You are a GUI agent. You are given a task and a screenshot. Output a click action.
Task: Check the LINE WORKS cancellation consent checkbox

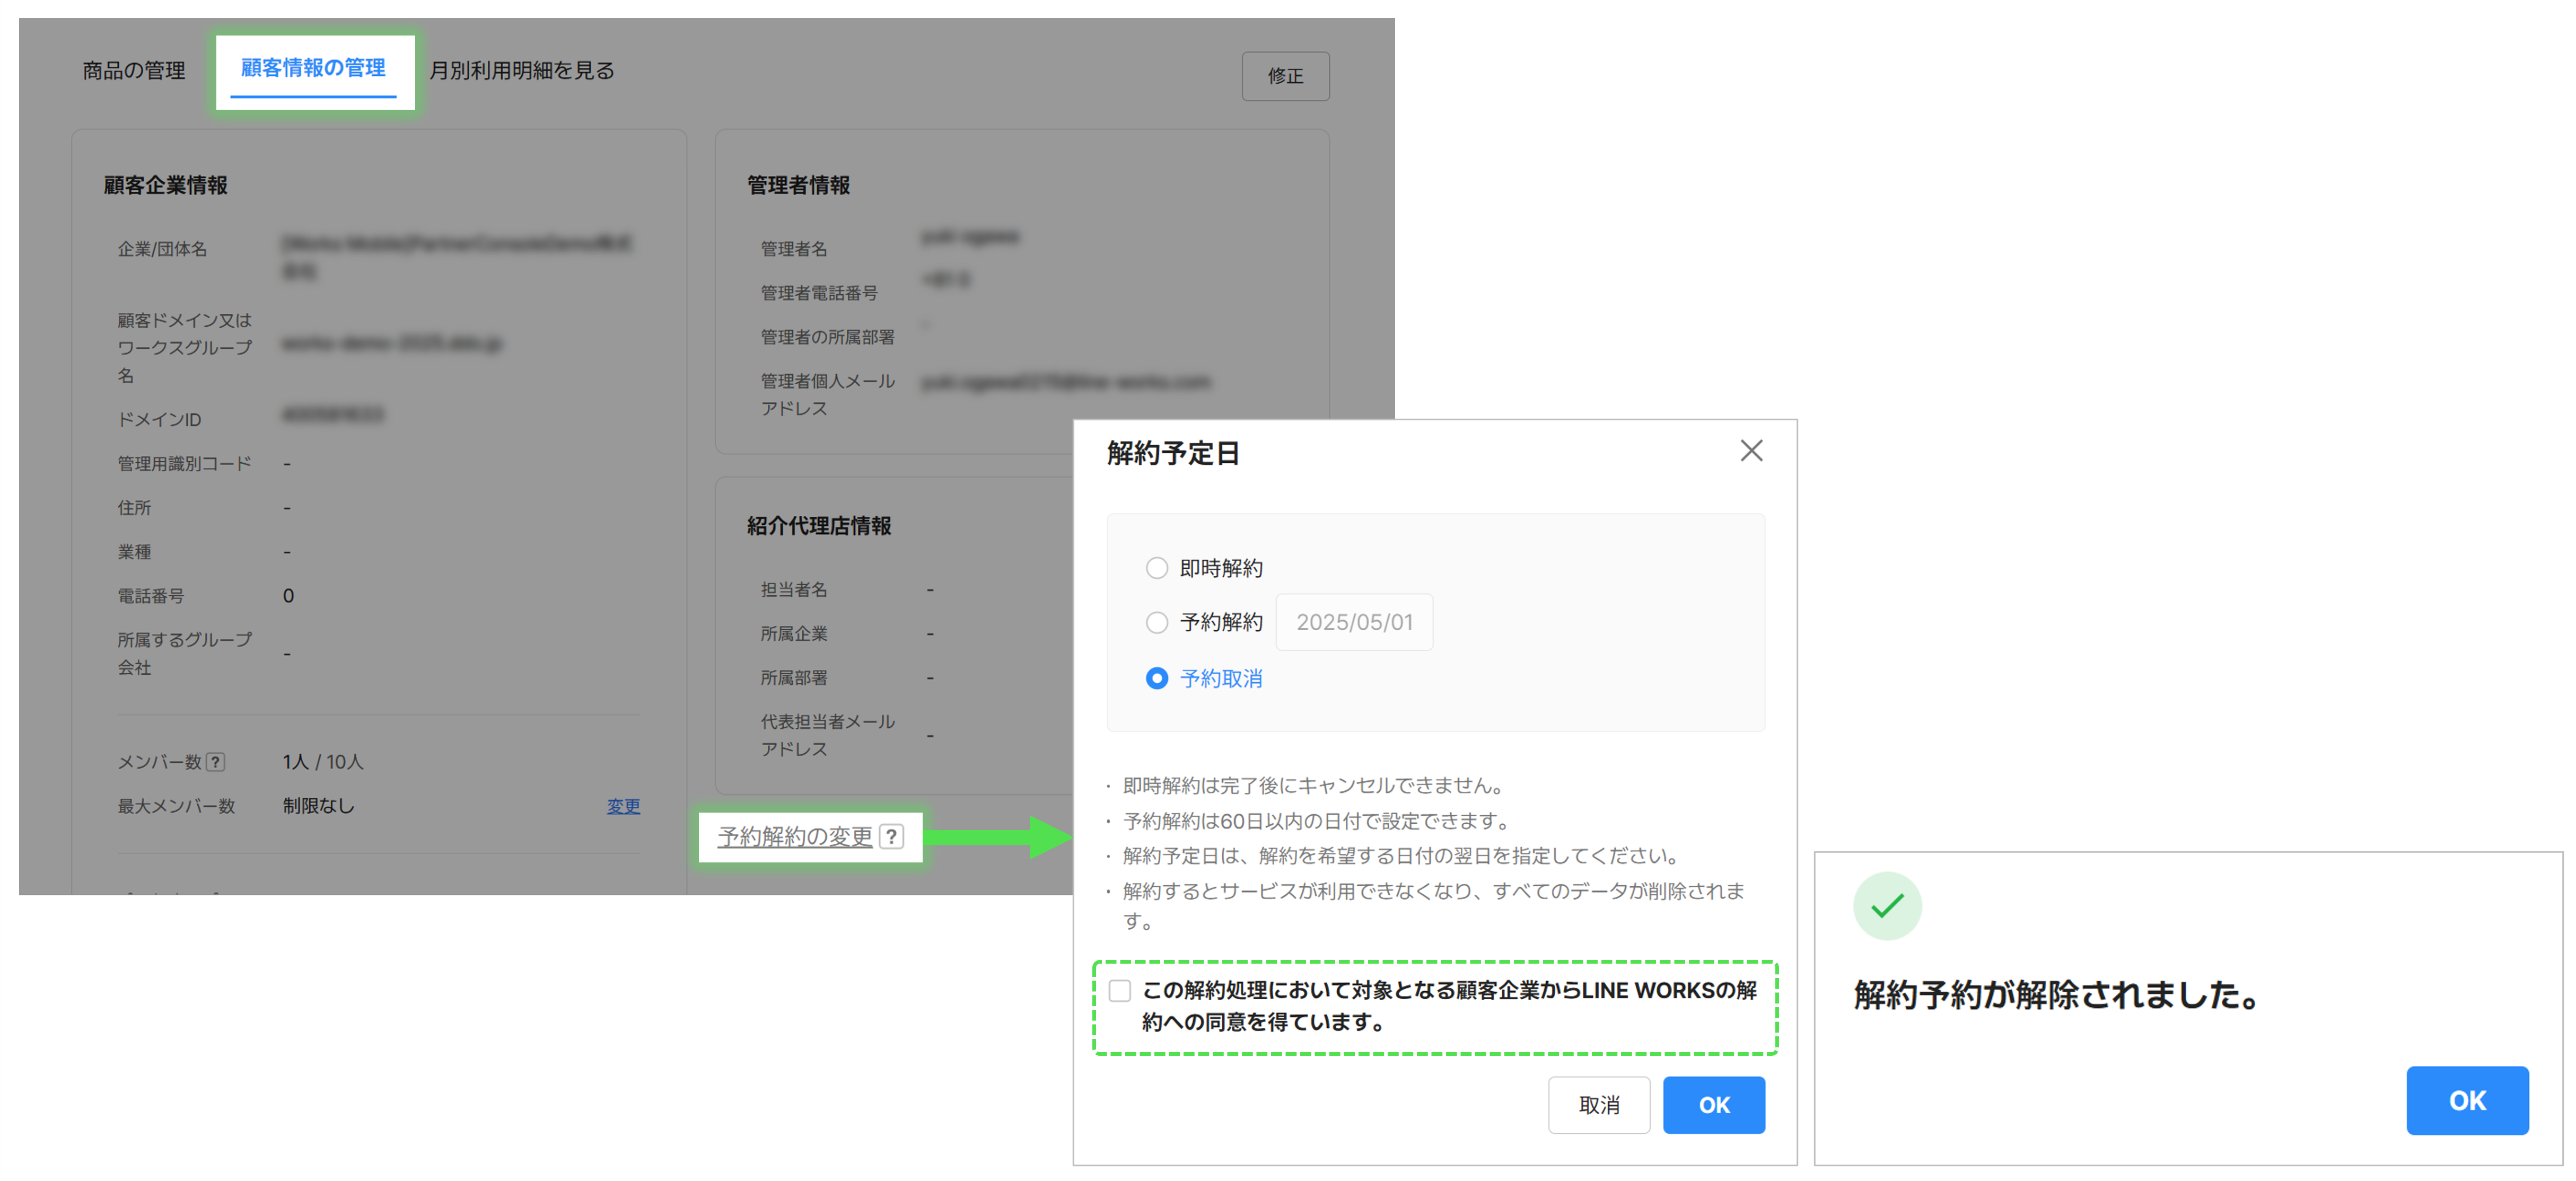pos(1120,990)
